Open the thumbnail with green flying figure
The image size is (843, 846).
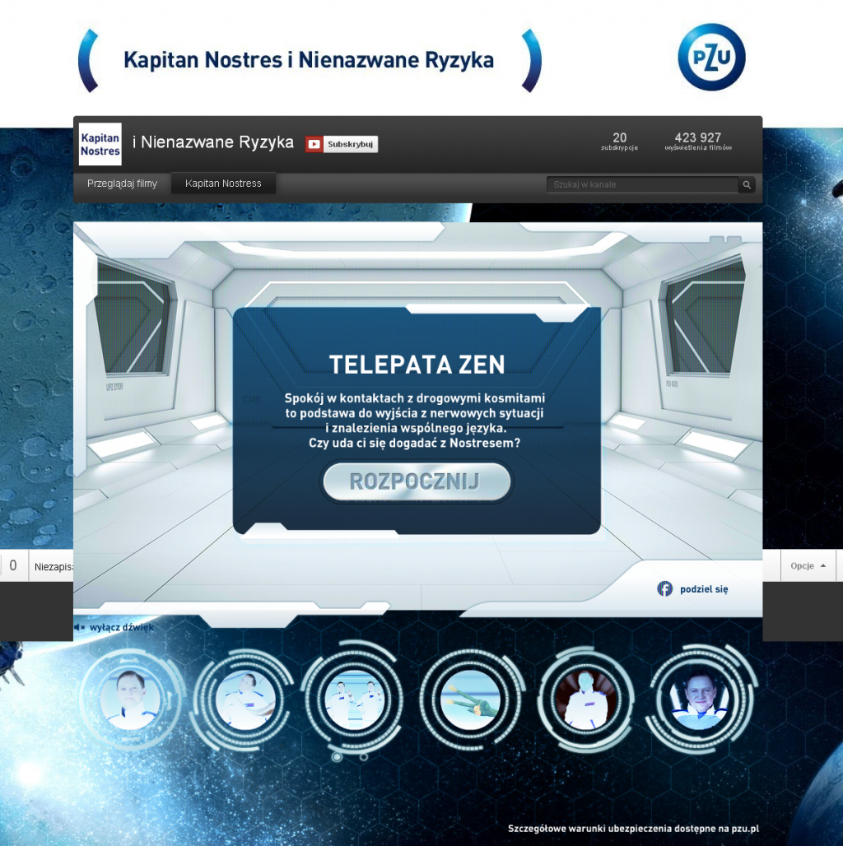point(470,700)
